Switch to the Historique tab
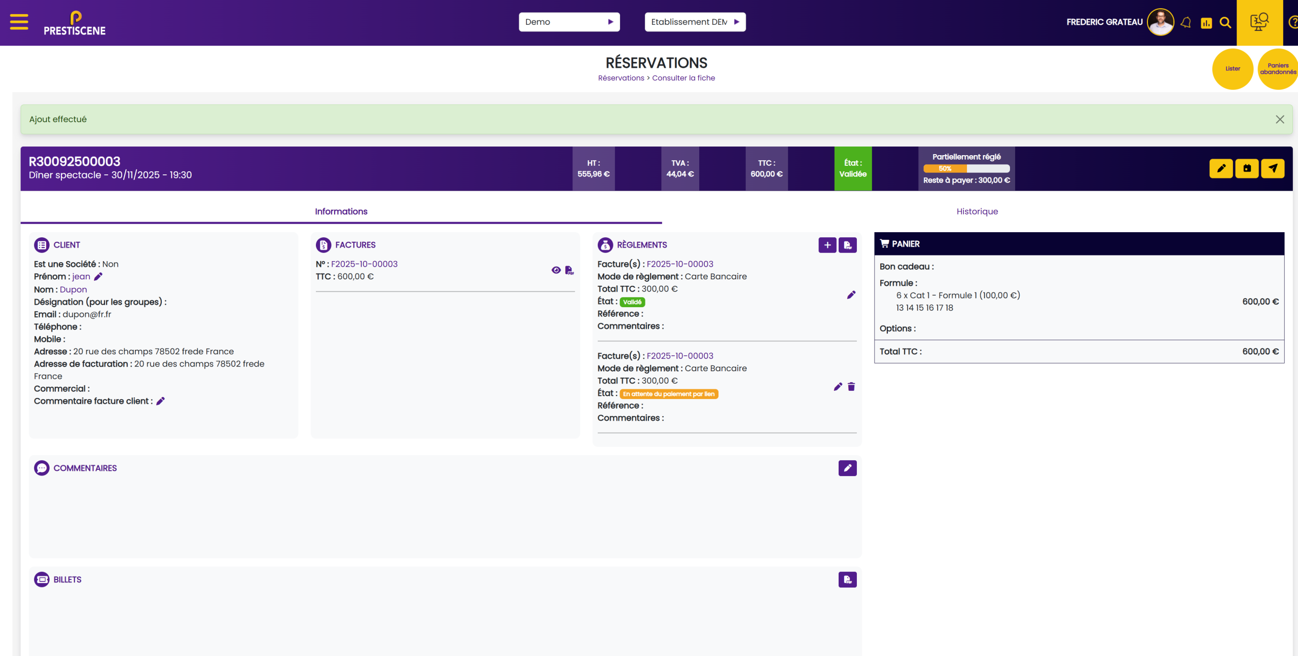 tap(977, 211)
